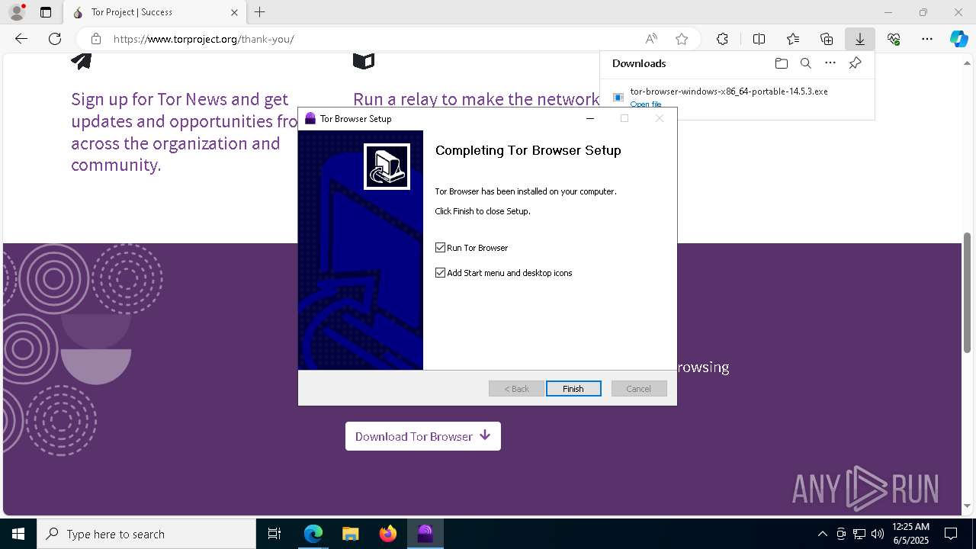Open more options in Downloads panel
The height and width of the screenshot is (549, 976).
(830, 63)
